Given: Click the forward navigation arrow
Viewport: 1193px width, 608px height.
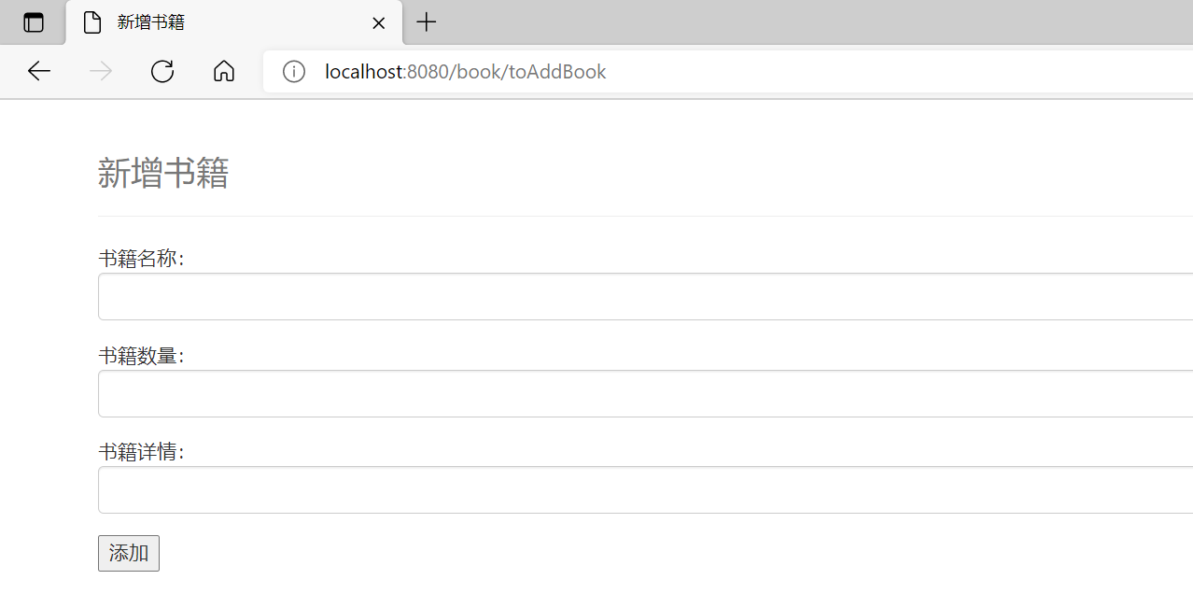Looking at the screenshot, I should (x=101, y=71).
